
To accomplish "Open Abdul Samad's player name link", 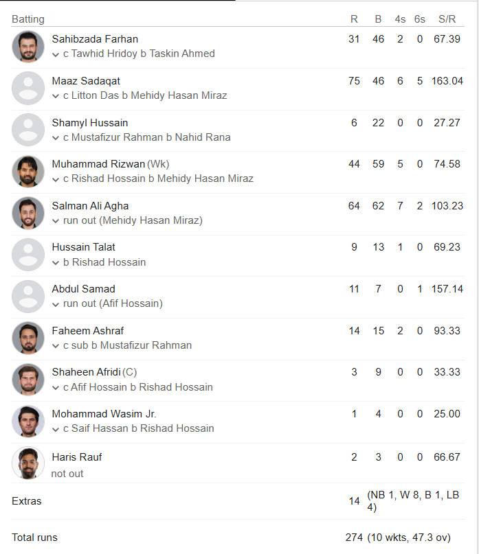I will point(83,289).
